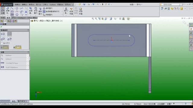
Task: Select the Polygon sketch tool
Action: (17, 15)
